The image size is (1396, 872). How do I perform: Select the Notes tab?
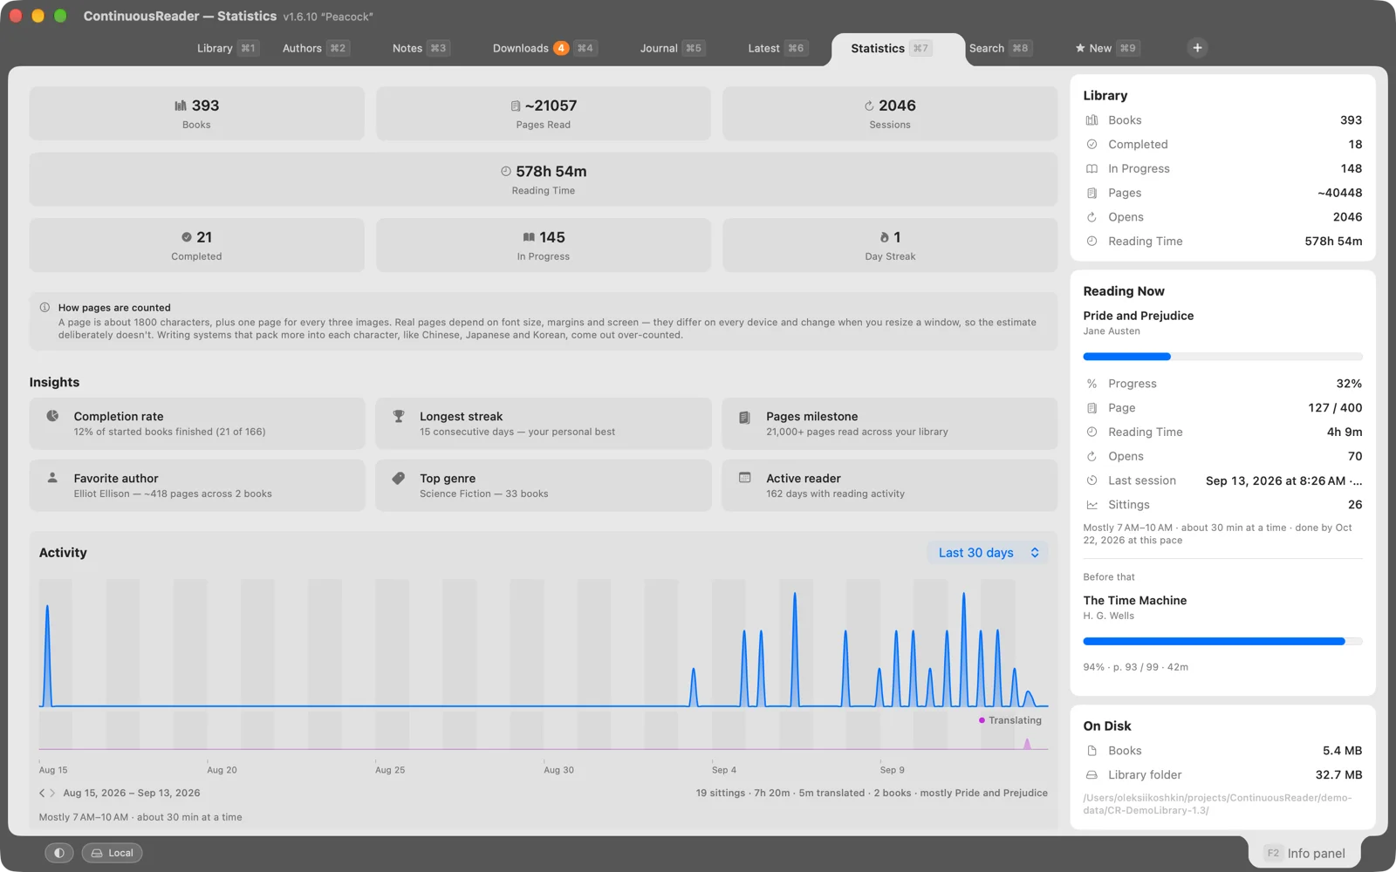pos(420,48)
